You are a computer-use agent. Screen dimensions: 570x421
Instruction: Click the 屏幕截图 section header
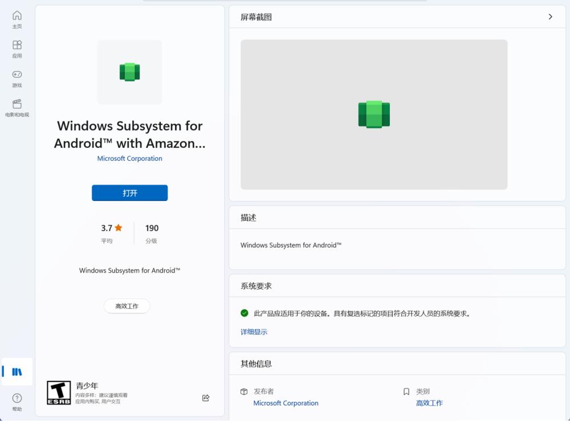pyautogui.click(x=256, y=17)
